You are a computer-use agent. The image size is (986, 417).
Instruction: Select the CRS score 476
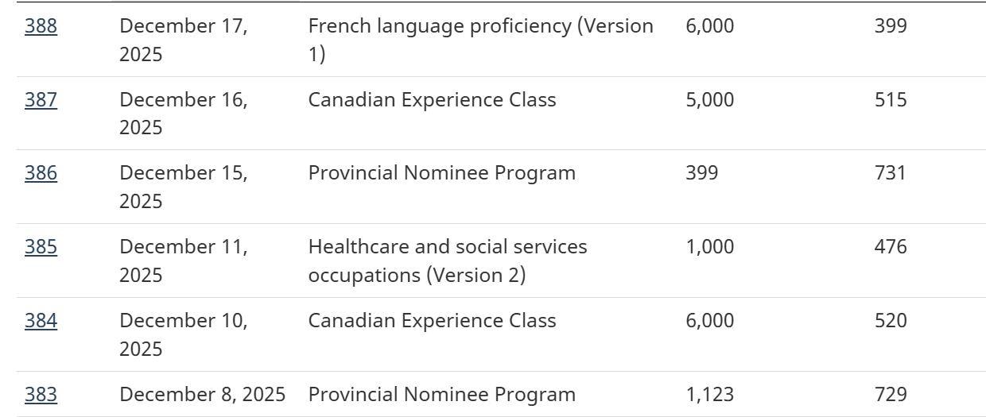(890, 247)
